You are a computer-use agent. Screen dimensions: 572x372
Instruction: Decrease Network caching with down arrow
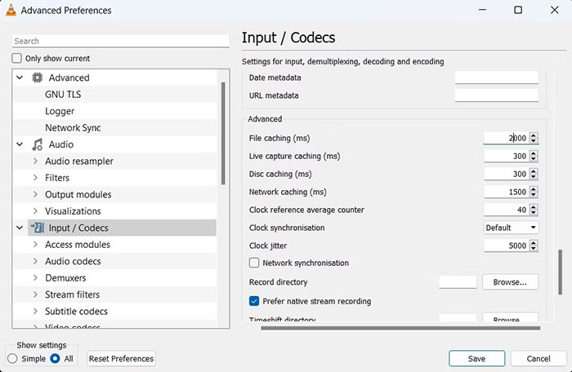[x=534, y=195]
